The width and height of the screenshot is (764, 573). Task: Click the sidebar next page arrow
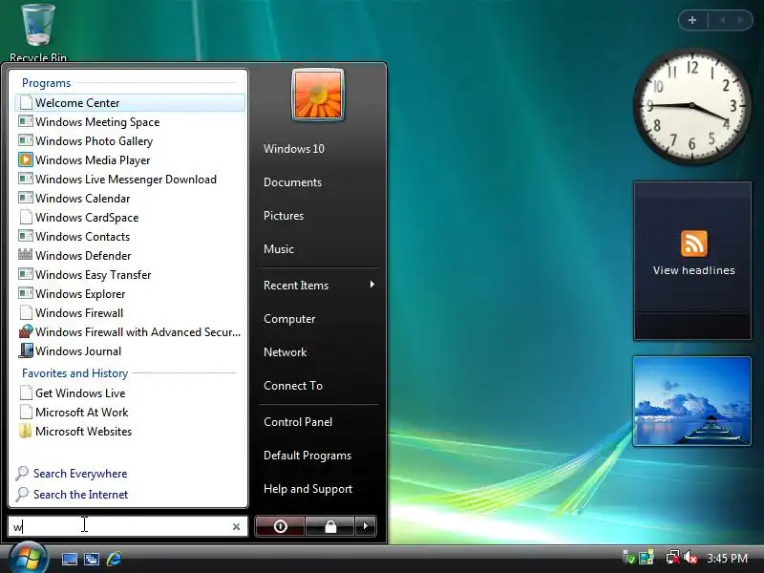coord(740,20)
